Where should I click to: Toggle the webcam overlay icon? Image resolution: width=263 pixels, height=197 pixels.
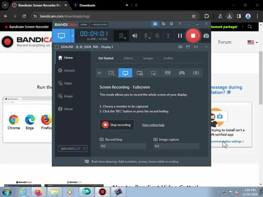point(121,36)
